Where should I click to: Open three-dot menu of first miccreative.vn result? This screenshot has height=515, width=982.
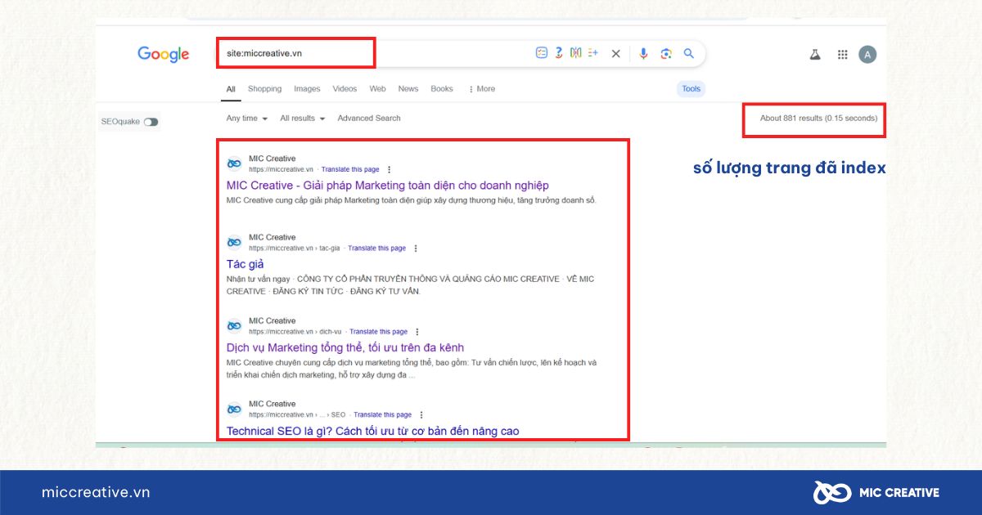[389, 169]
